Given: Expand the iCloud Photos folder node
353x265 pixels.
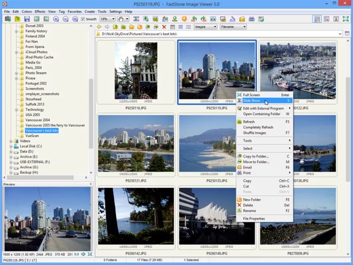Looking at the screenshot, I should tap(17, 52).
